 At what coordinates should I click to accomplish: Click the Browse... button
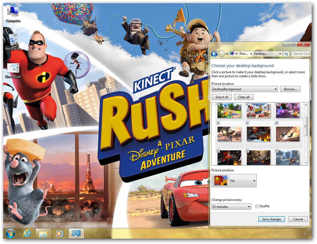(290, 89)
